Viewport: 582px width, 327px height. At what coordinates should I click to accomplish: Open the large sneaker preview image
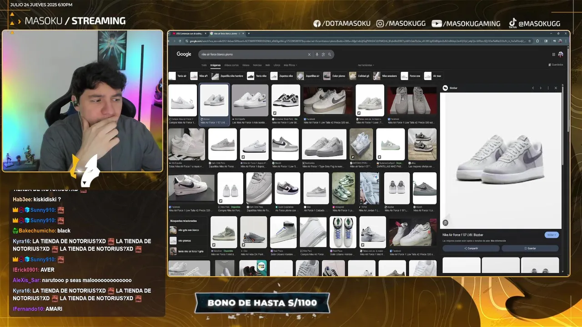tap(501, 160)
